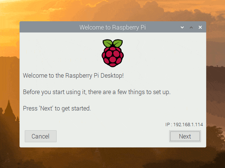Maximize the Welcome to Raspberry Pi window
Screen dimensions: 225x168
[x=191, y=27]
